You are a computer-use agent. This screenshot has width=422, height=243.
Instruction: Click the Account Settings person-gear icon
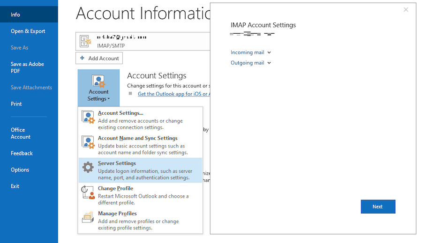[x=88, y=117]
